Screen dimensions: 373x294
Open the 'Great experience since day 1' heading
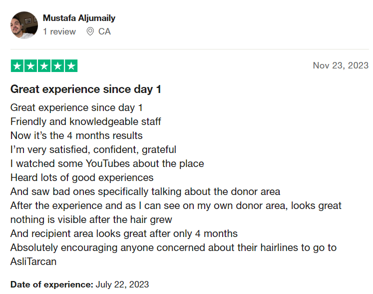tap(86, 89)
